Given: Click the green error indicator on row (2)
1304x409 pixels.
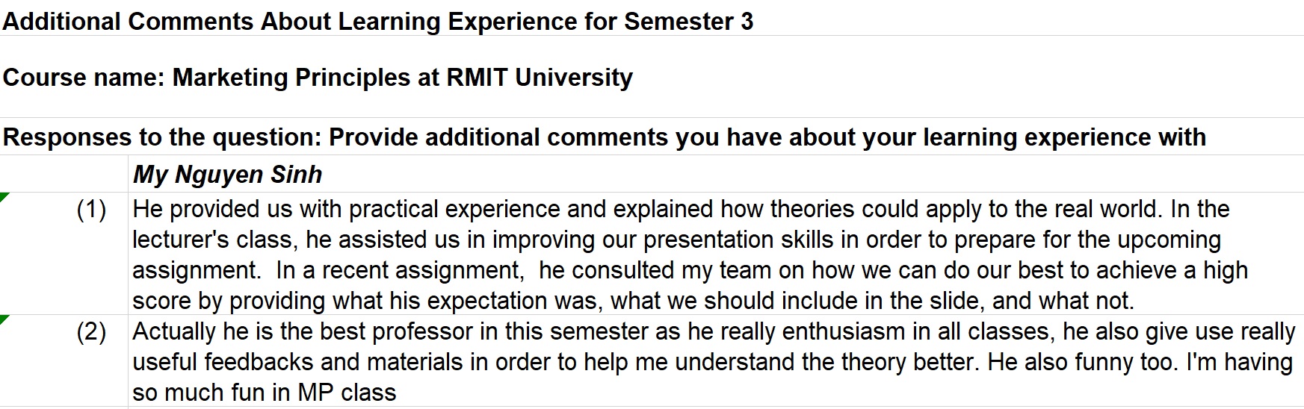Looking at the screenshot, I should pos(4,319).
